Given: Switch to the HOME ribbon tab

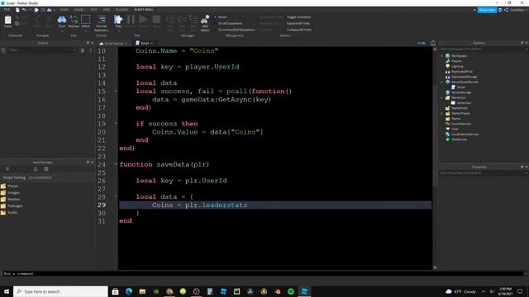Looking at the screenshot, I should pos(64,10).
